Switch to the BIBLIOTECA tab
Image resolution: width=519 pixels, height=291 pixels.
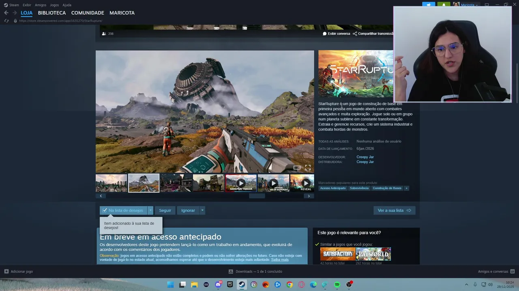click(x=52, y=13)
